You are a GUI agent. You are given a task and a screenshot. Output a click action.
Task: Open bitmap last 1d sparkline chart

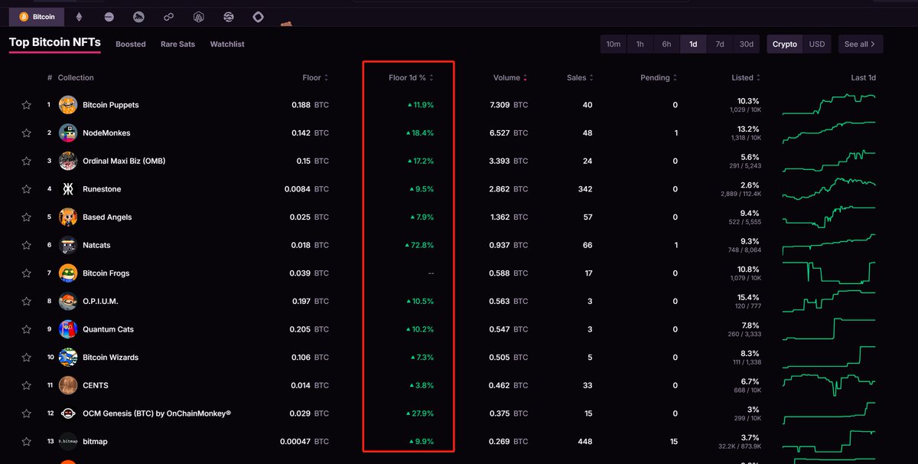(829, 442)
